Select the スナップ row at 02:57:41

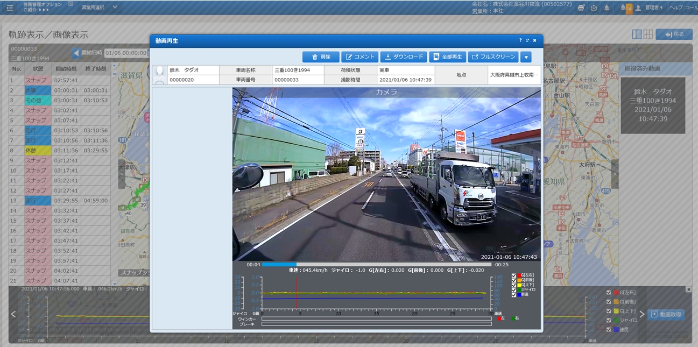pos(60,80)
